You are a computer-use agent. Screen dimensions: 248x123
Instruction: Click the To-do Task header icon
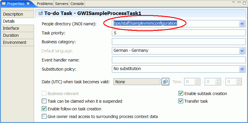41,13
